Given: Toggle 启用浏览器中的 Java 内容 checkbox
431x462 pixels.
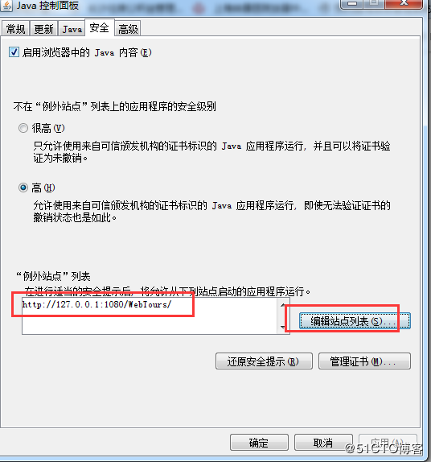Looking at the screenshot, I should 14,52.
